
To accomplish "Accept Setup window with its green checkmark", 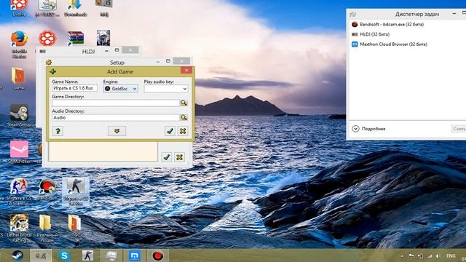I will [167, 157].
